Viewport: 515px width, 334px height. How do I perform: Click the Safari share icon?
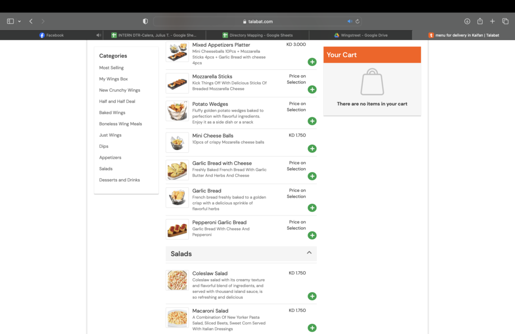[x=480, y=22]
